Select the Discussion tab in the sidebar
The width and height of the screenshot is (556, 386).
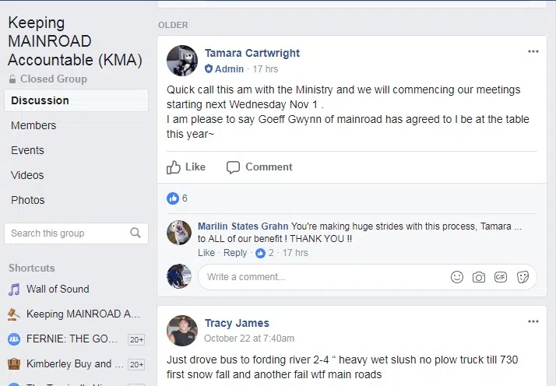click(x=40, y=100)
